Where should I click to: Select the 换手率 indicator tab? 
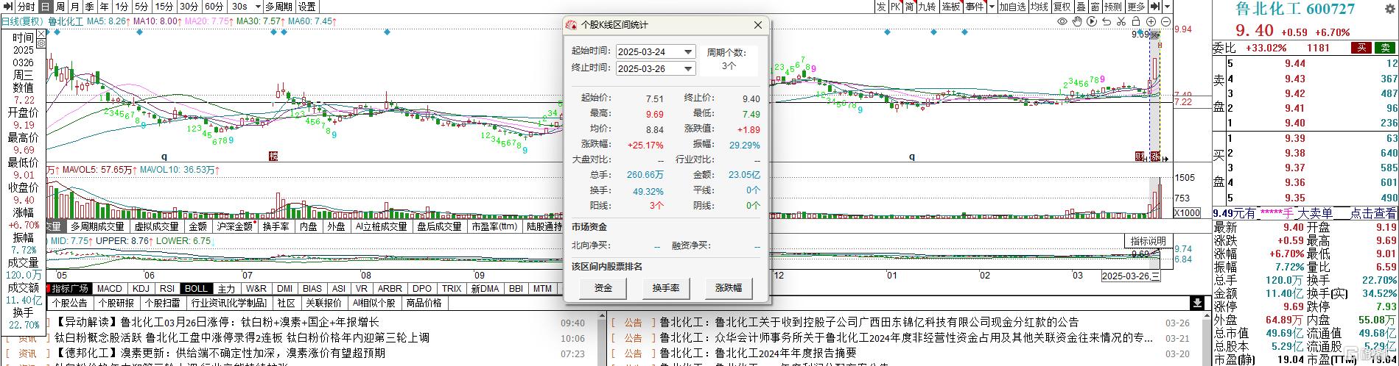(277, 227)
